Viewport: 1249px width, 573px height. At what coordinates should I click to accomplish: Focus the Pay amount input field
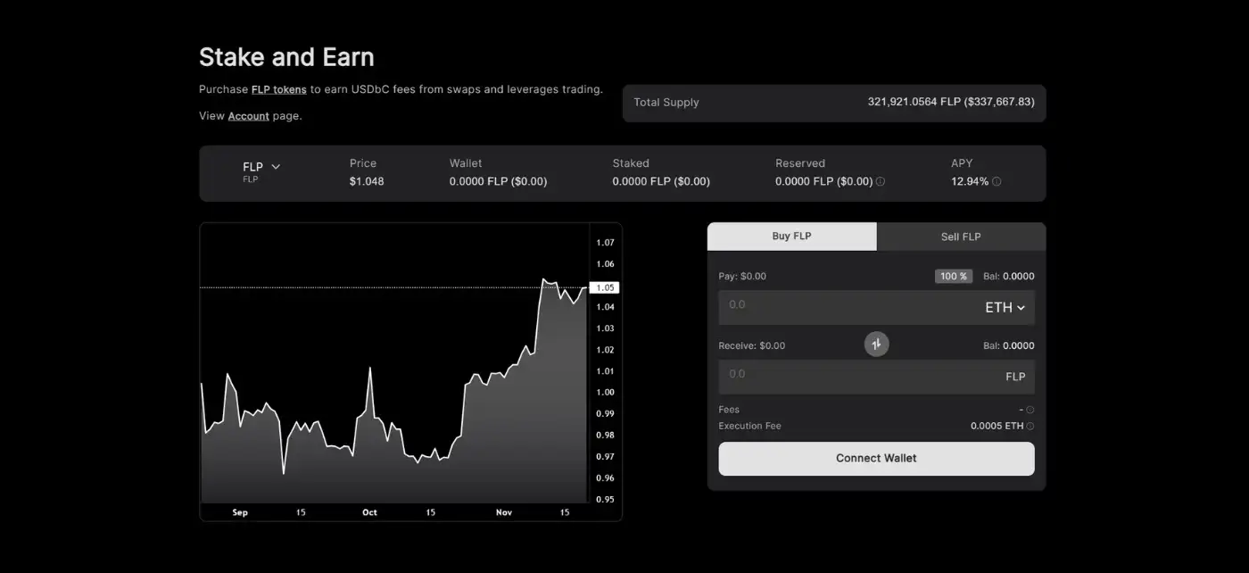839,305
